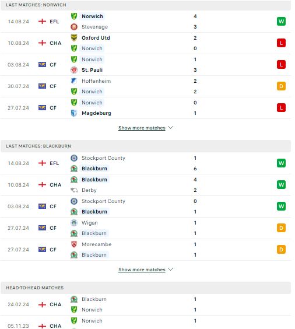Click the Morecambe club crest icon
Image resolution: width=295 pixels, height=329 pixels.
pos(74,244)
